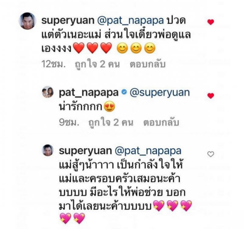
Task: Open the @pat_napapa mention in top comment
Action: [x=131, y=21]
